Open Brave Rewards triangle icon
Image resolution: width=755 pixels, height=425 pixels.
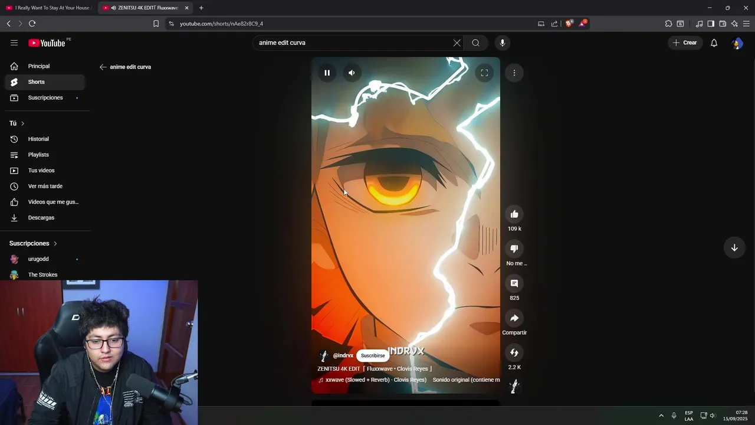click(583, 23)
